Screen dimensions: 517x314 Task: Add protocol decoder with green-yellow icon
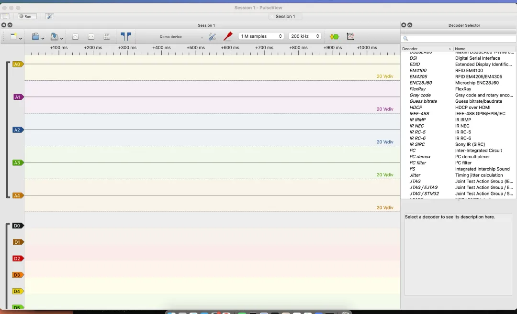coord(334,36)
